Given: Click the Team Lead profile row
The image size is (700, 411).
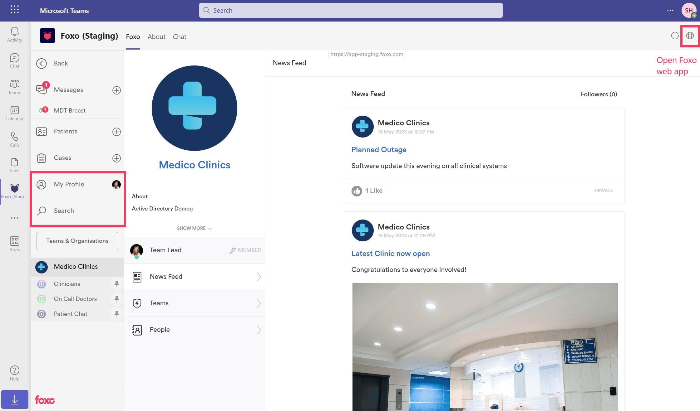Looking at the screenshot, I should [195, 250].
